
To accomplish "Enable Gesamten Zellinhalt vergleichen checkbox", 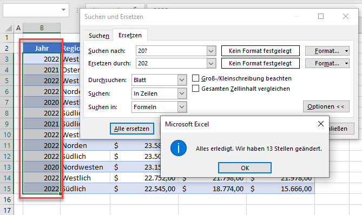I will point(195,88).
